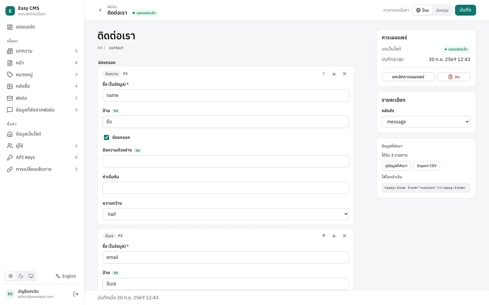Log out with the exit icon
This screenshot has width=489, height=305.
76,294
